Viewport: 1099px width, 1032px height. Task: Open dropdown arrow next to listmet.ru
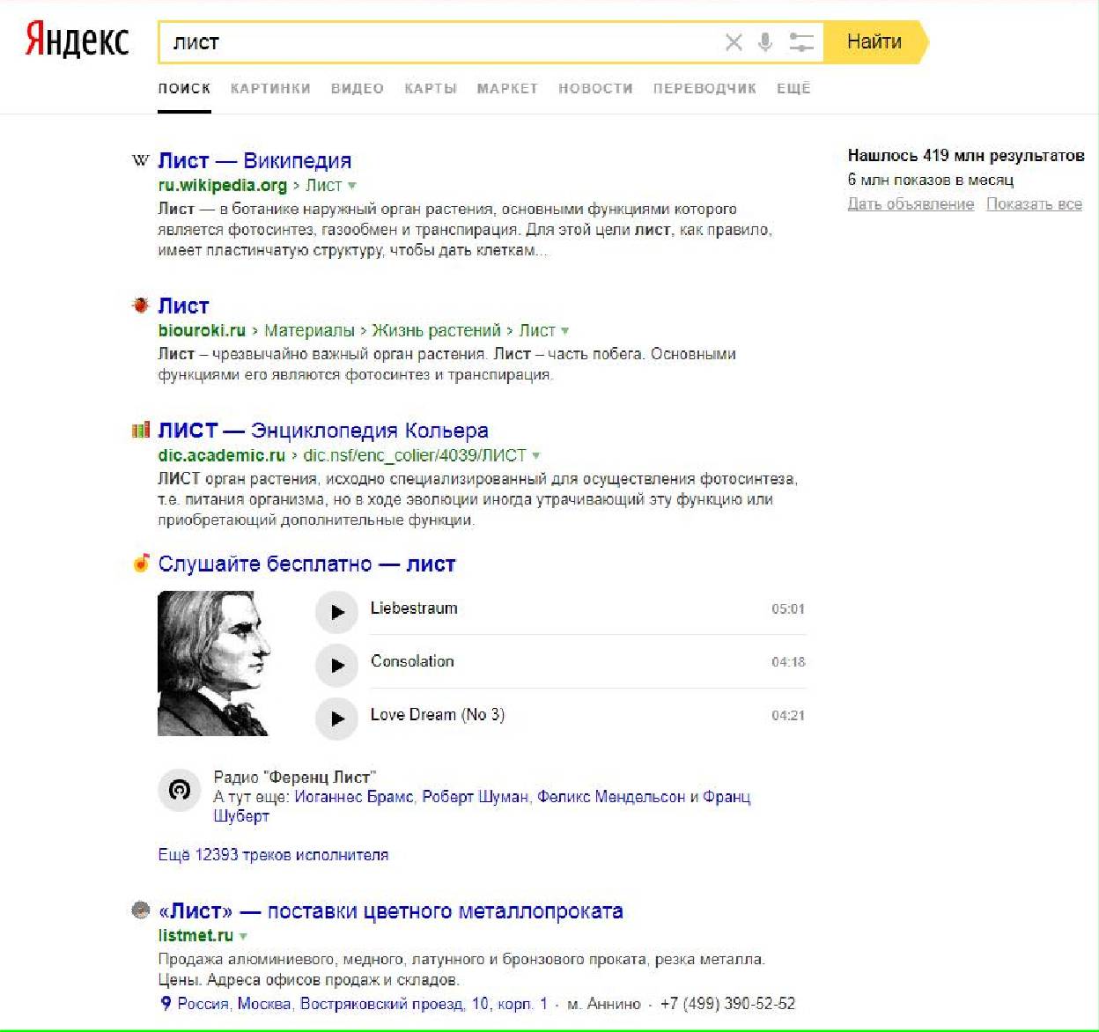pyautogui.click(x=243, y=936)
